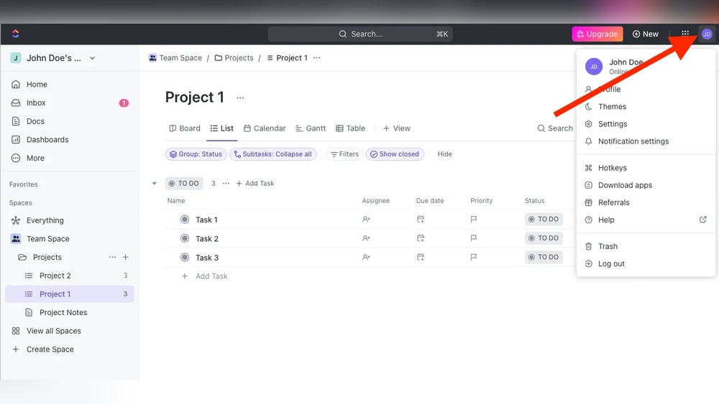Image resolution: width=719 pixels, height=404 pixels.
Task: Collapse the Projects folder
Action: (x=22, y=257)
